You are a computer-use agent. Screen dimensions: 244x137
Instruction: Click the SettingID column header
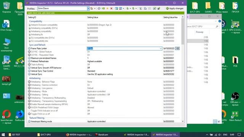click(32, 18)
